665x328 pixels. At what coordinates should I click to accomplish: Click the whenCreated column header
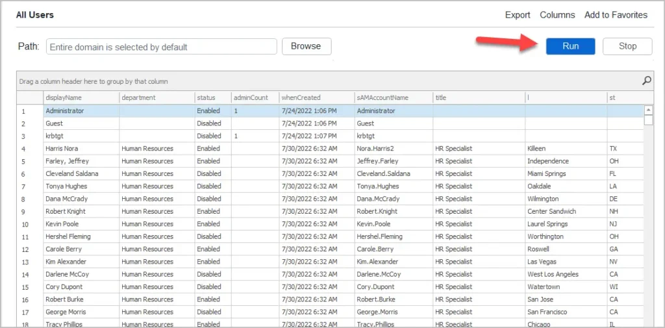pos(316,97)
